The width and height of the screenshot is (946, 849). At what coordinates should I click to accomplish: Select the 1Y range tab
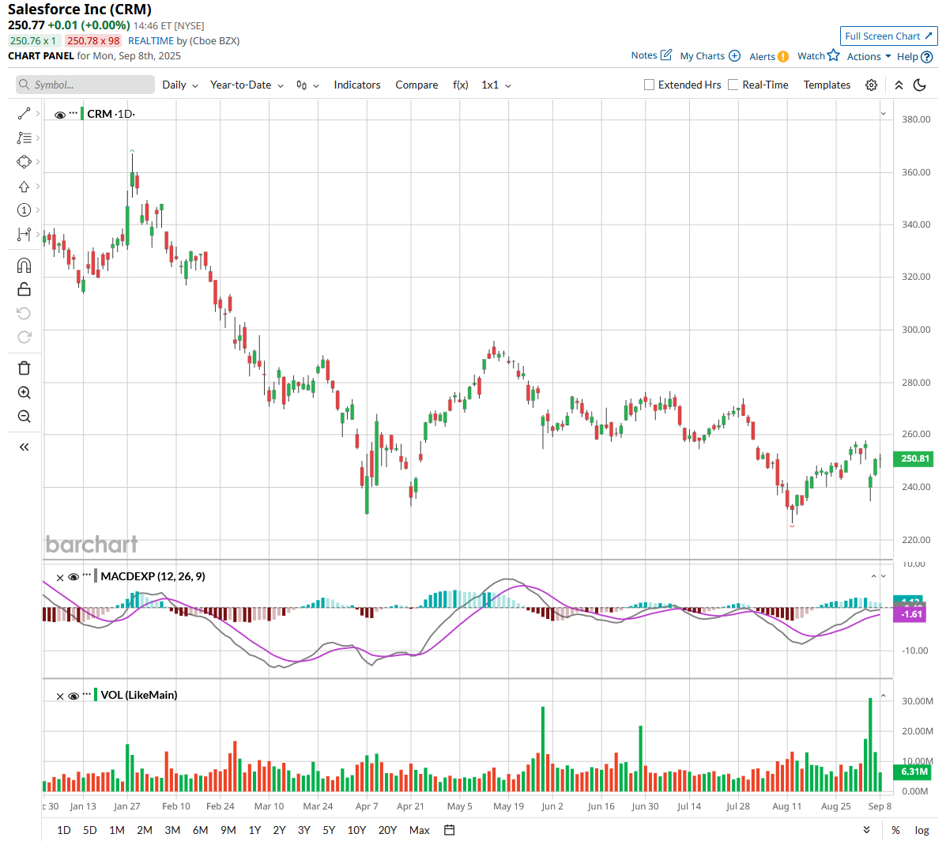click(x=254, y=830)
